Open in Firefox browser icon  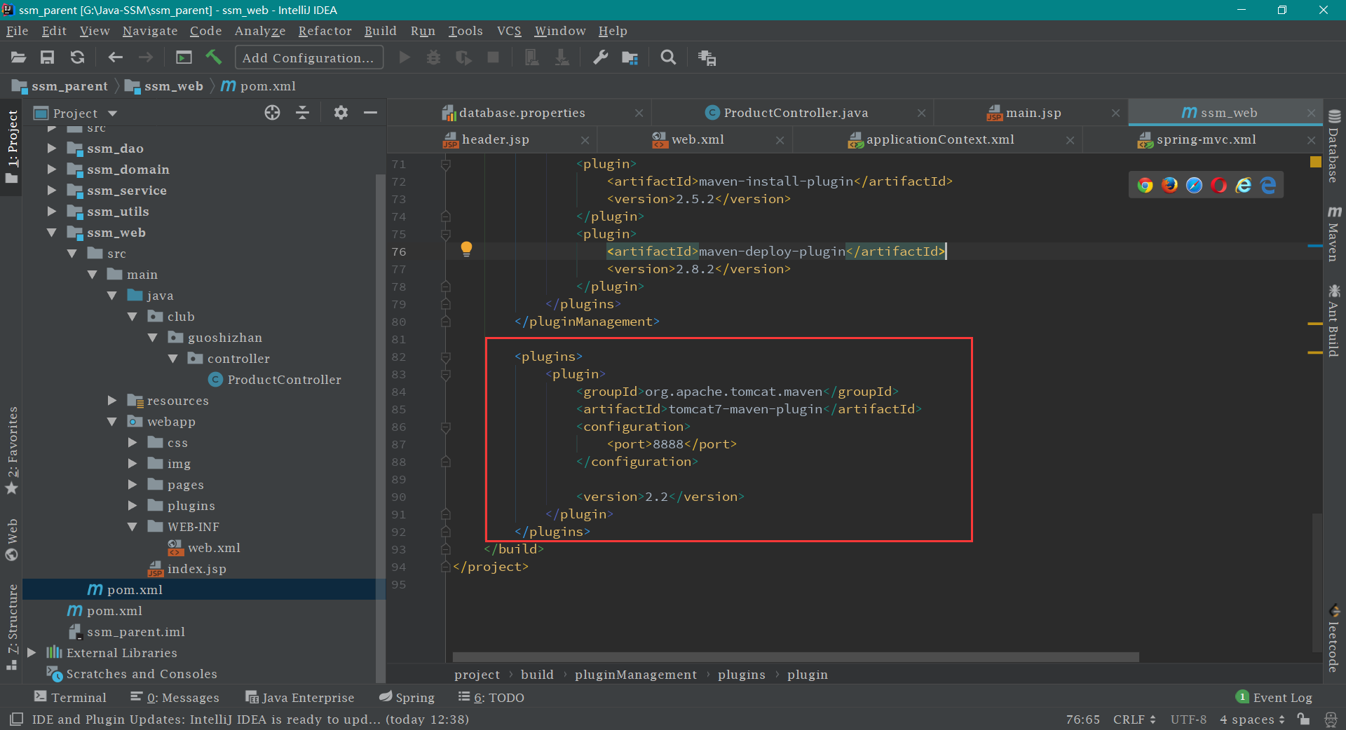[x=1169, y=185]
